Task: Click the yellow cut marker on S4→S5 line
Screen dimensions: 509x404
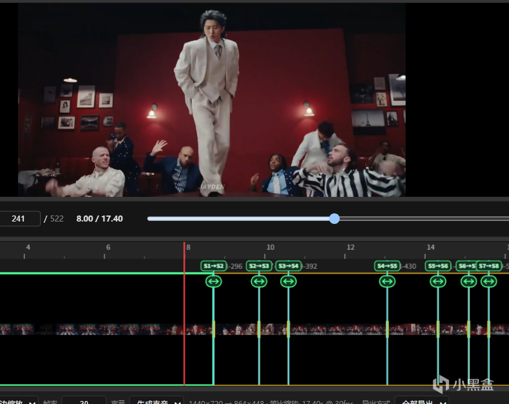Action: 387,329
